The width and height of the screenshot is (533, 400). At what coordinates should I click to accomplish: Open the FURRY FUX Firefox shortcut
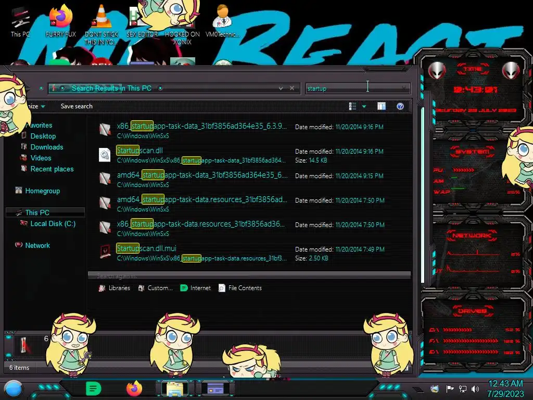[x=60, y=21]
